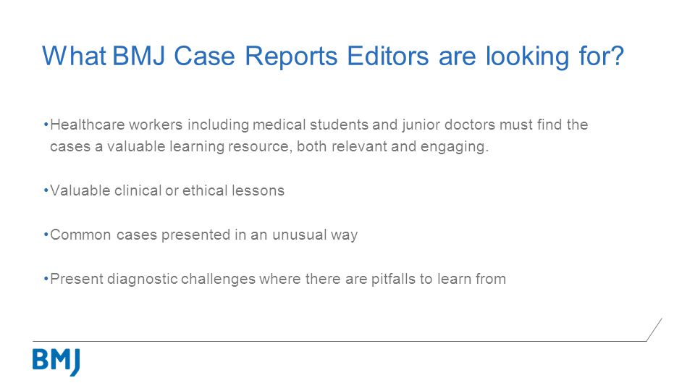Select the slide title heading

point(333,56)
